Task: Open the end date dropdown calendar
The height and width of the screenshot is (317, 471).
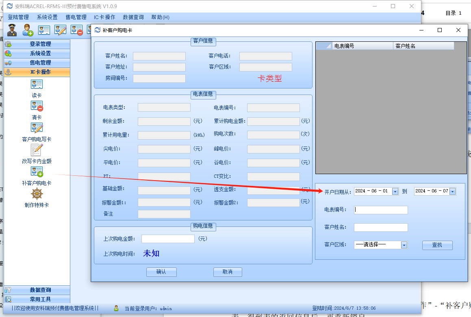Action: tap(452, 191)
